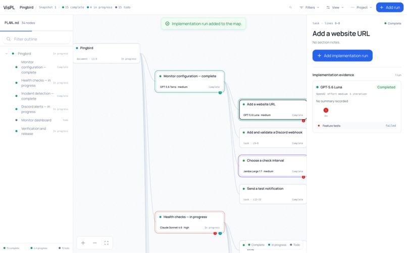Click 4 in progress in sidebar footer
Image resolution: width=407 pixels, height=253 pixels.
[39, 248]
